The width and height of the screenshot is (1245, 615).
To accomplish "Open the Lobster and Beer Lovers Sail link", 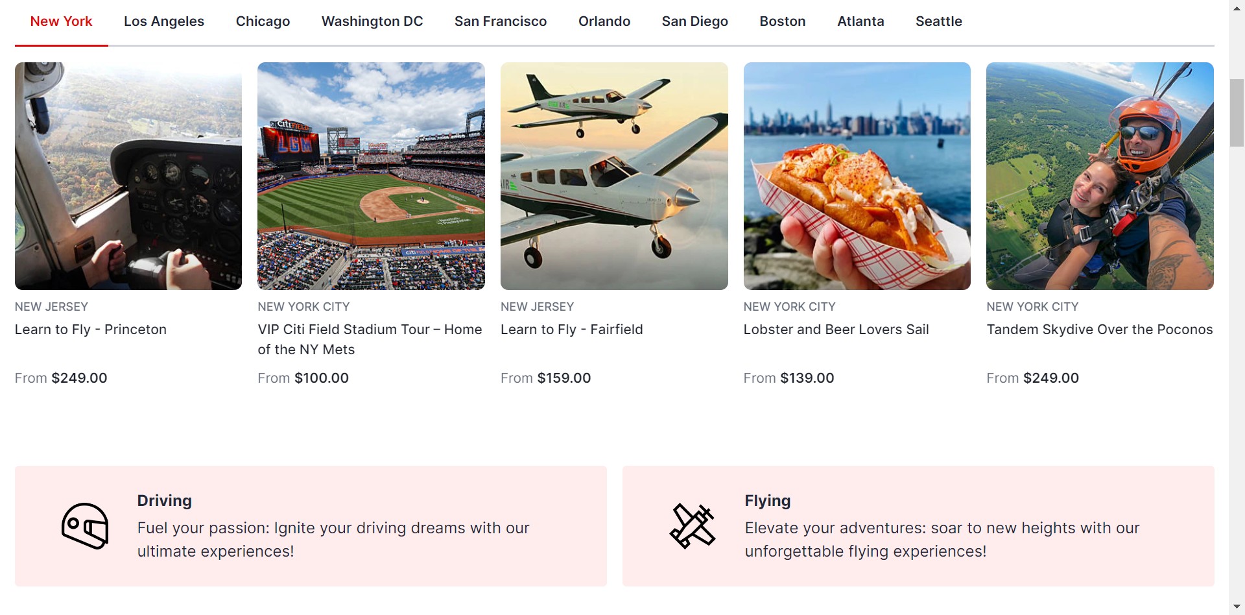I will [836, 330].
